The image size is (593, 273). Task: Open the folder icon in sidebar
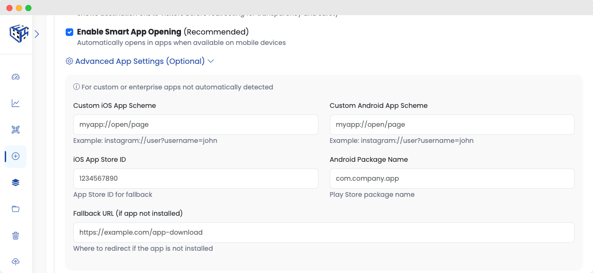point(16,209)
